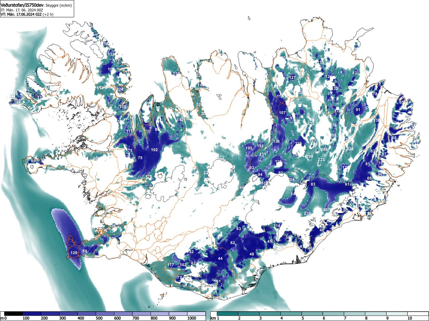Click map value '78' in the northeast
Viewport: 429px width, 321px height.
(375, 94)
